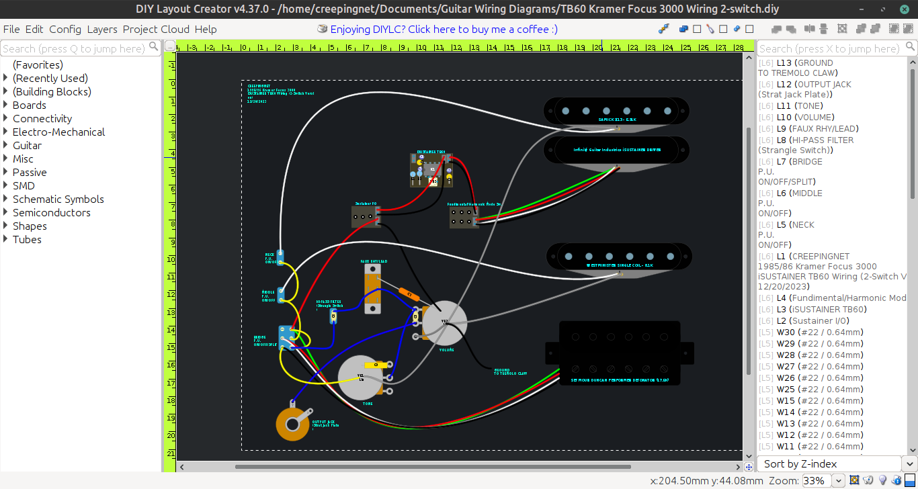918x489 pixels.
Task: Tick checkbox beside the stacked blue rectangles icon
Action: tap(697, 29)
